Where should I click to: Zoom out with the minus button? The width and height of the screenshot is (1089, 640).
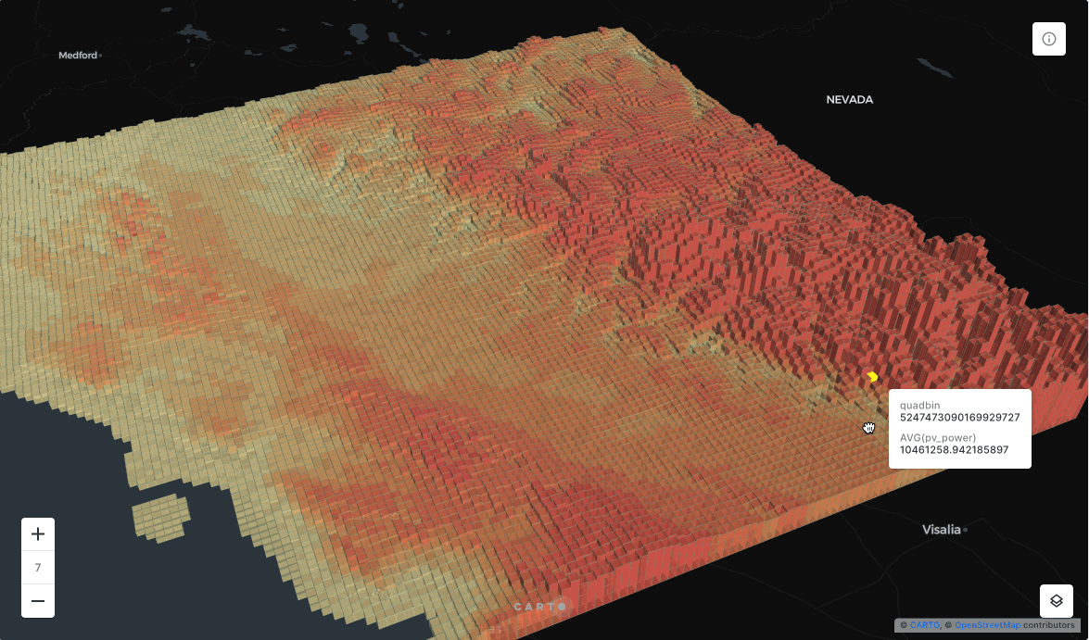click(38, 601)
